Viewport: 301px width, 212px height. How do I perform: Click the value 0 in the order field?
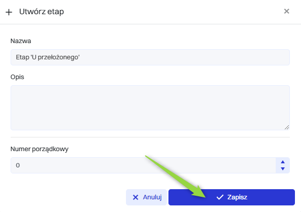click(18, 165)
